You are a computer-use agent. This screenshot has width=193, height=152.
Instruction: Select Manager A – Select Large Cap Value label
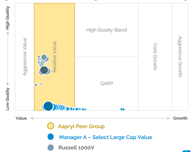click(106, 137)
